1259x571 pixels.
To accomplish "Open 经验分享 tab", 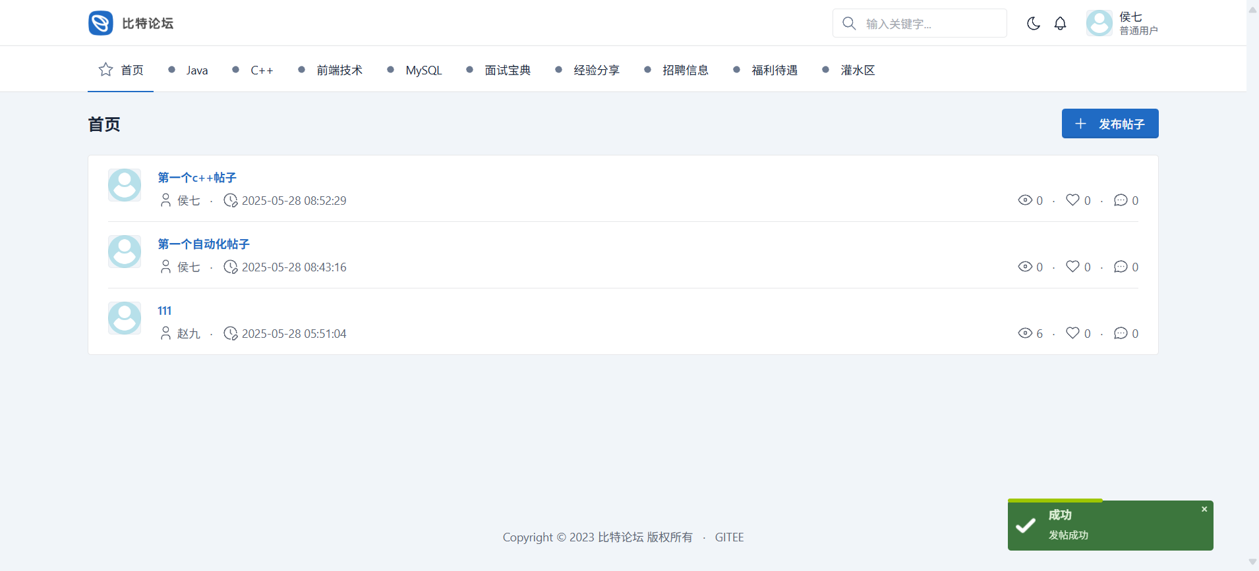I will [587, 70].
